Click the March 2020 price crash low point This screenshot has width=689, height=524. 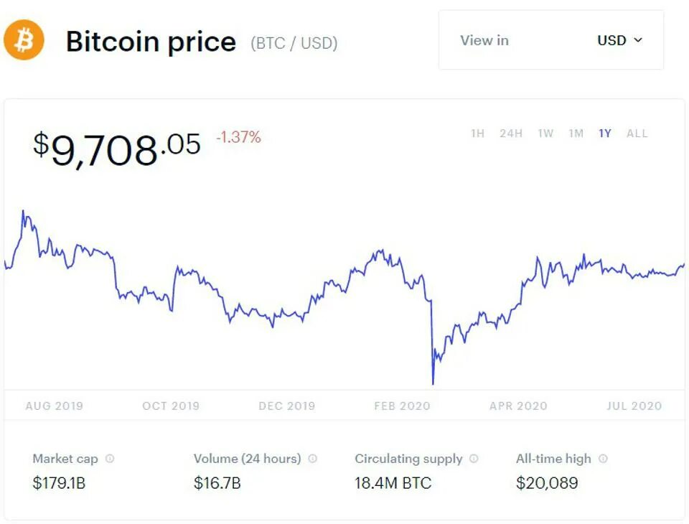433,383
